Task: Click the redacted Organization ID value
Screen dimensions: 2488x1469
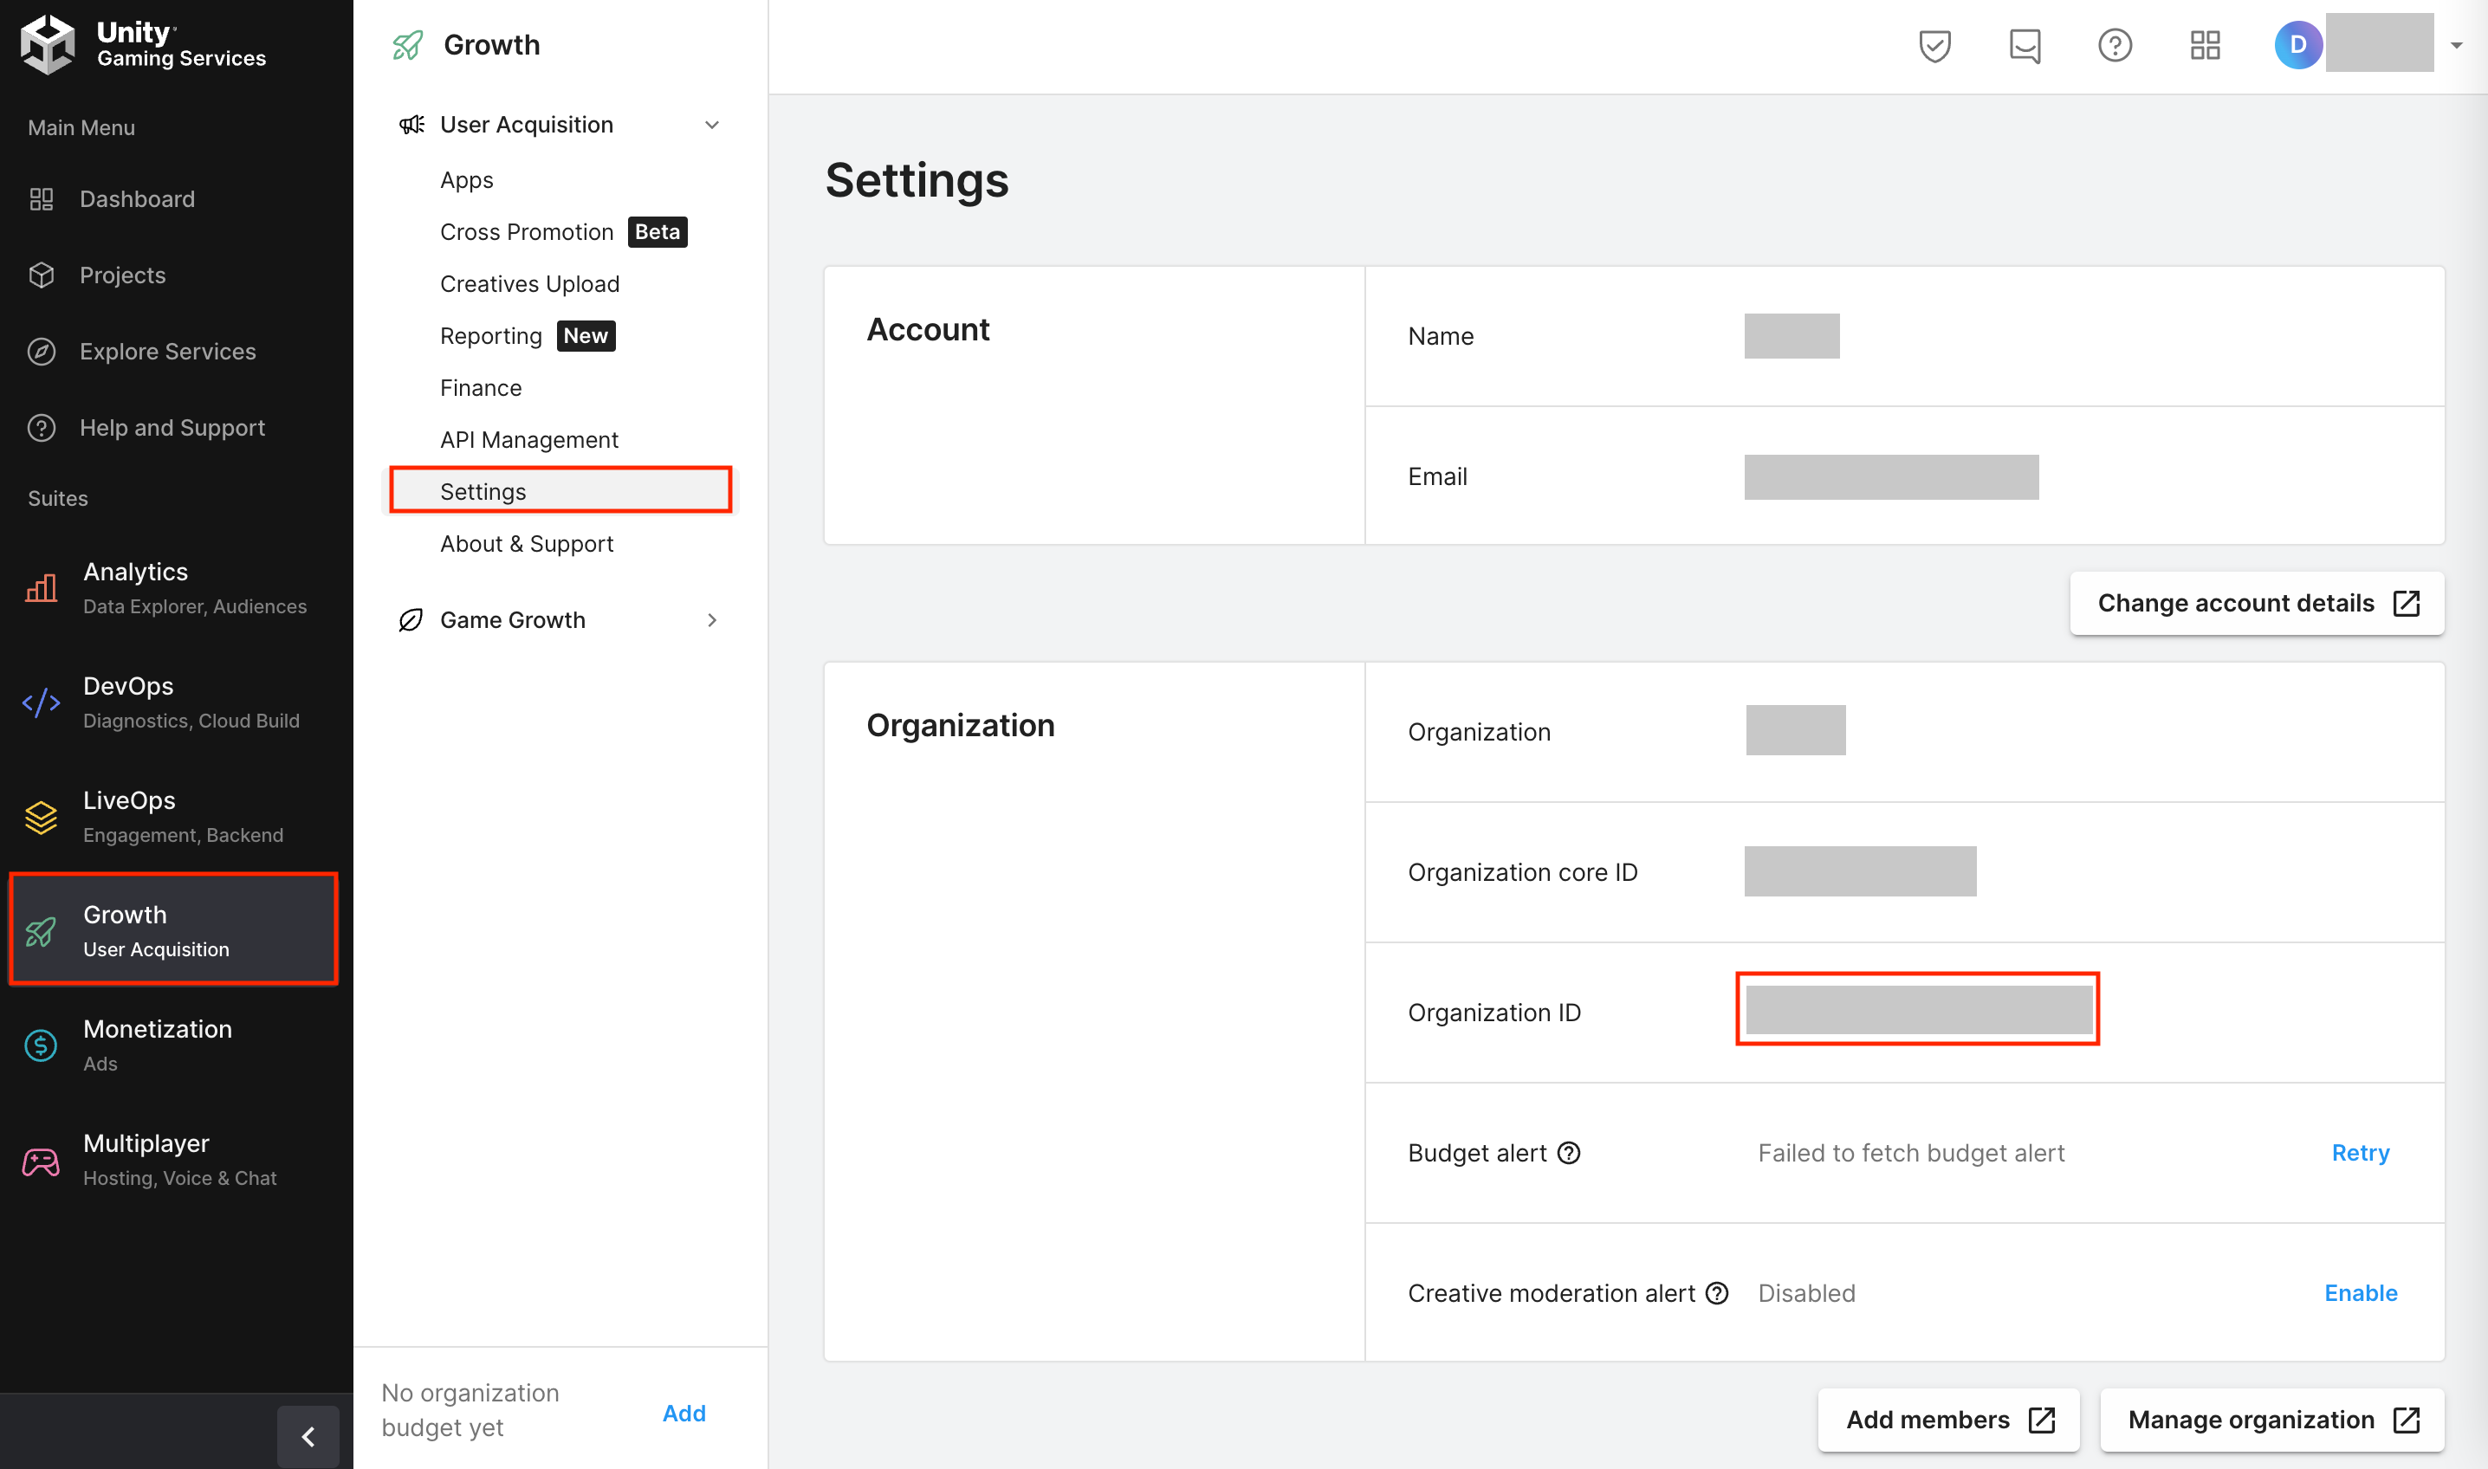Action: 1918,1010
